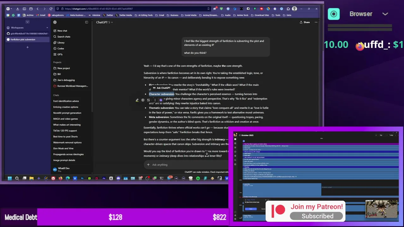The height and width of the screenshot is (227, 404).
Task: Open MAGA and video games chat
Action: (65, 119)
